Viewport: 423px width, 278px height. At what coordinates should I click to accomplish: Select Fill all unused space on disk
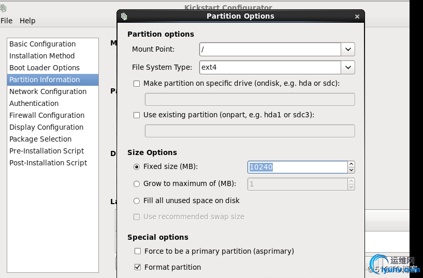(x=137, y=201)
